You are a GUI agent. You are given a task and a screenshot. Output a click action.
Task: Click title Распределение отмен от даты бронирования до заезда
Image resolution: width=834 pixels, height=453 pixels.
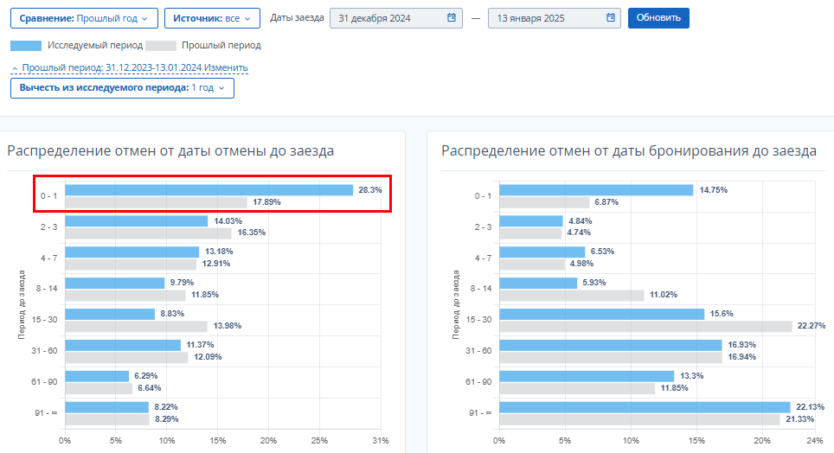629,151
